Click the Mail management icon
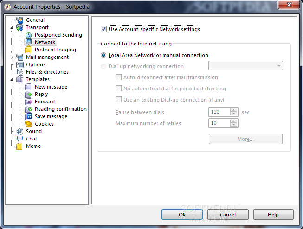 [19, 57]
